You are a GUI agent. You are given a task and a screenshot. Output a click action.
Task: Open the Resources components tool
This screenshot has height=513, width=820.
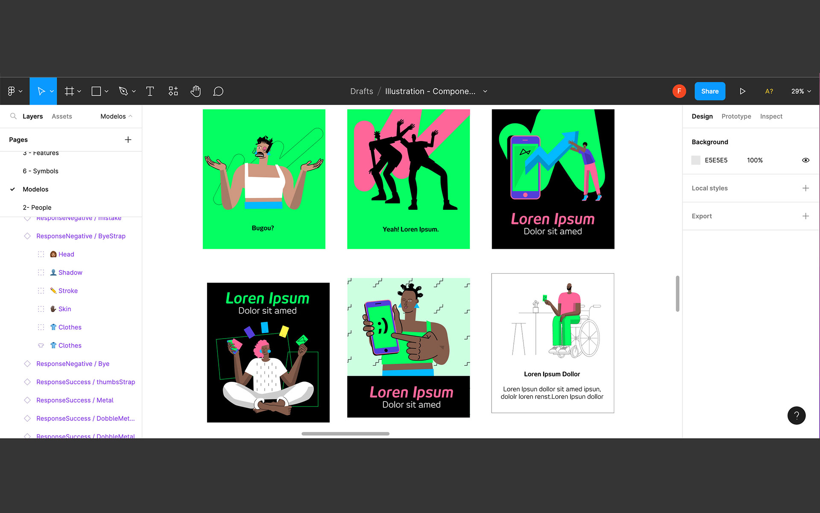[173, 91]
